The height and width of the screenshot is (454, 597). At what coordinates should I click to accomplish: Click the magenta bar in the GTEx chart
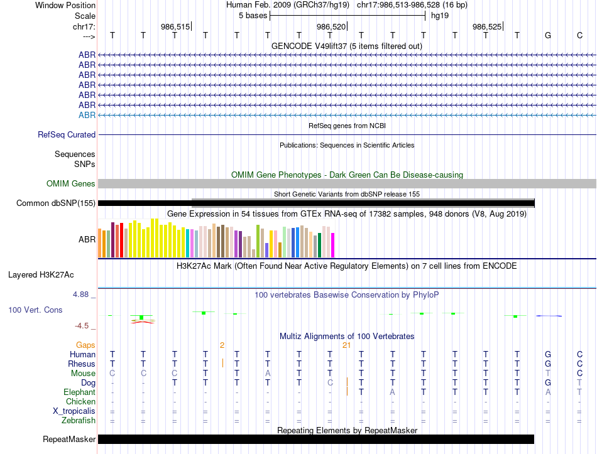pos(333,246)
